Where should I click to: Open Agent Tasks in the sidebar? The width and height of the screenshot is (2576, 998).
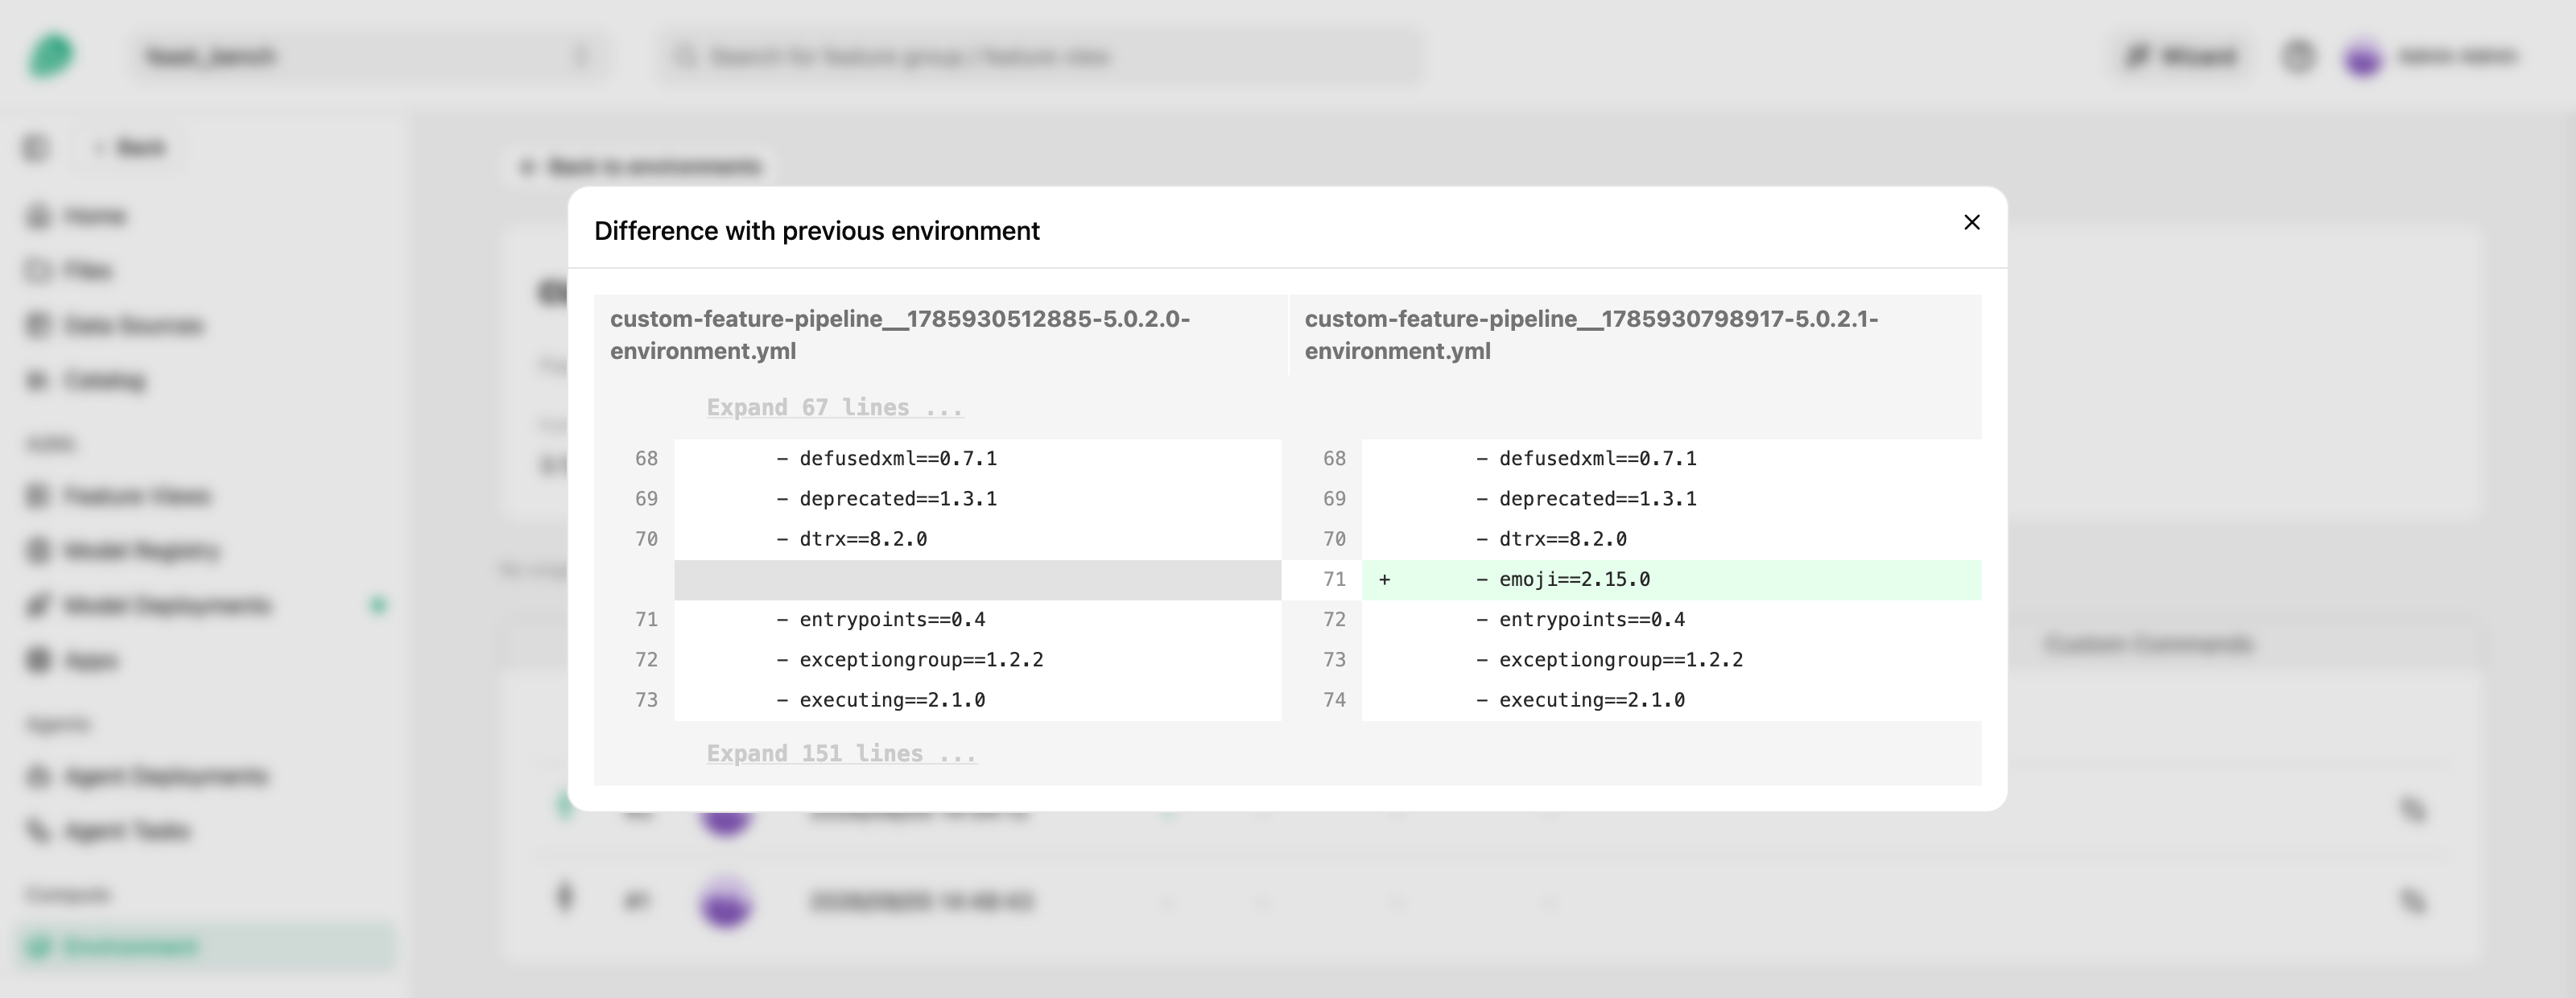(126, 831)
